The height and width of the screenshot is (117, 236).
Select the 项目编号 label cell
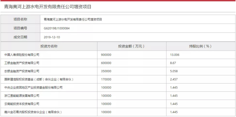[20, 28]
